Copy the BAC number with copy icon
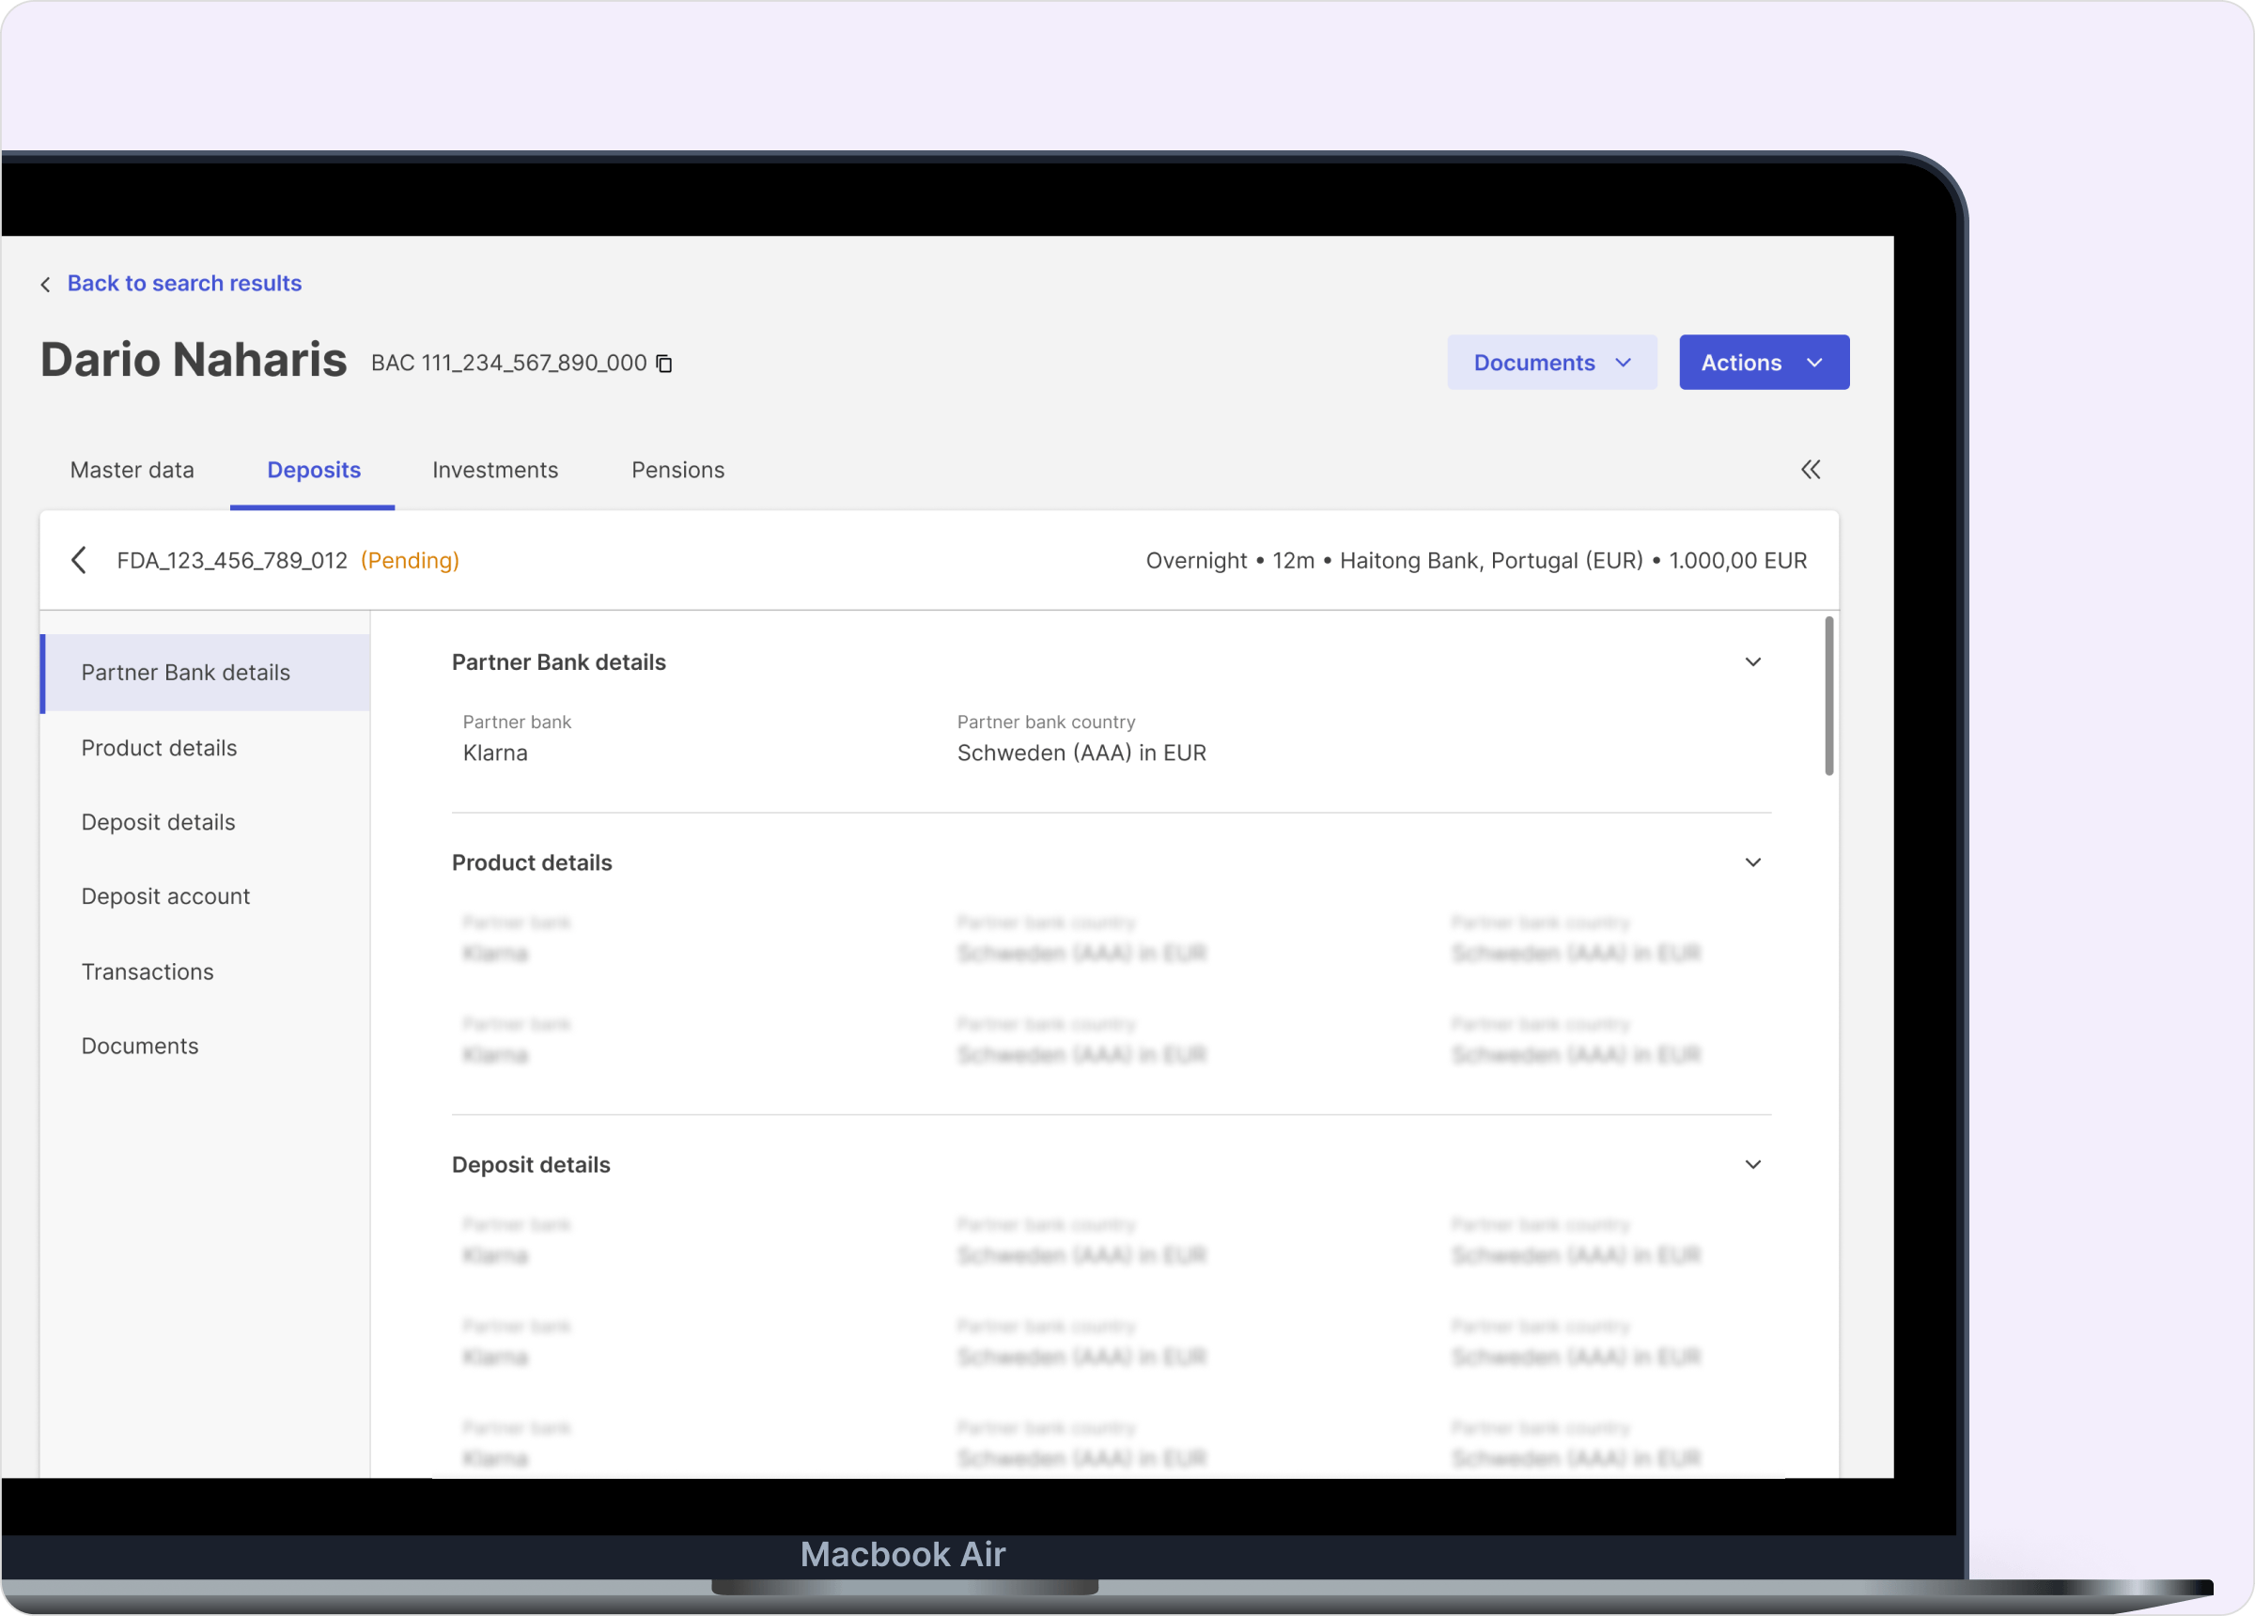This screenshot has width=2255, height=1616. tap(664, 364)
